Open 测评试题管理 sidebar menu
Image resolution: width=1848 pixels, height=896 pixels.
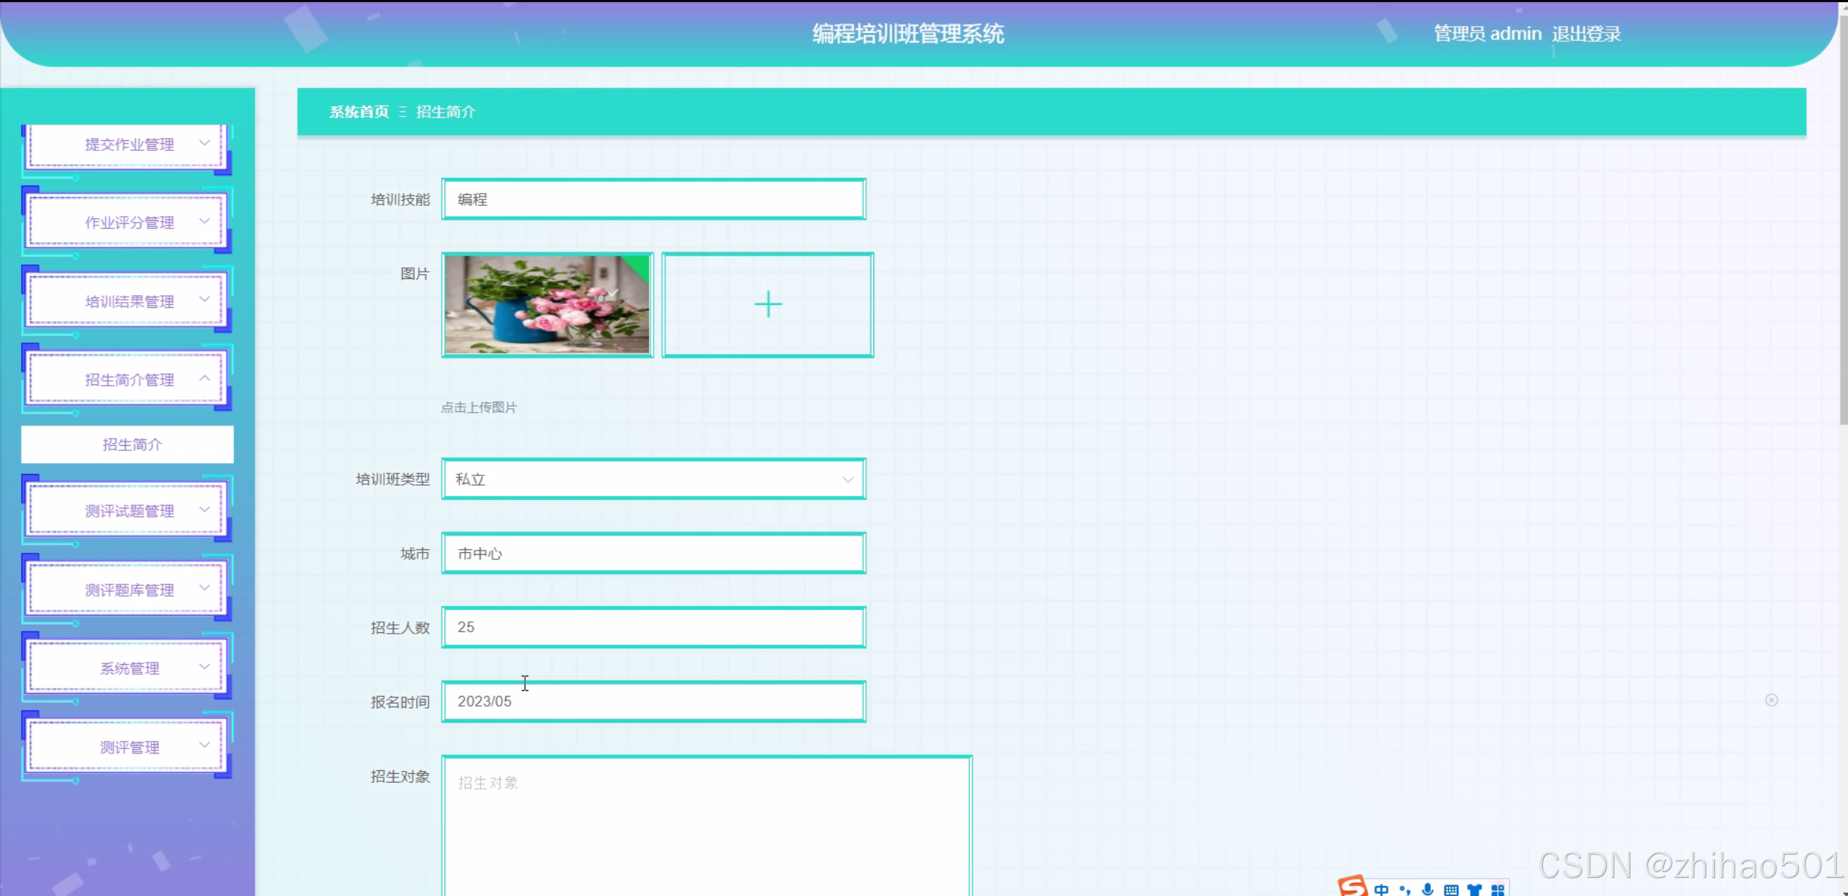pyautogui.click(x=127, y=511)
